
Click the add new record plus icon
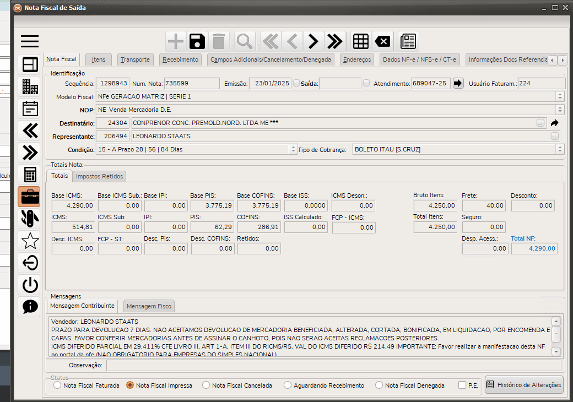176,41
